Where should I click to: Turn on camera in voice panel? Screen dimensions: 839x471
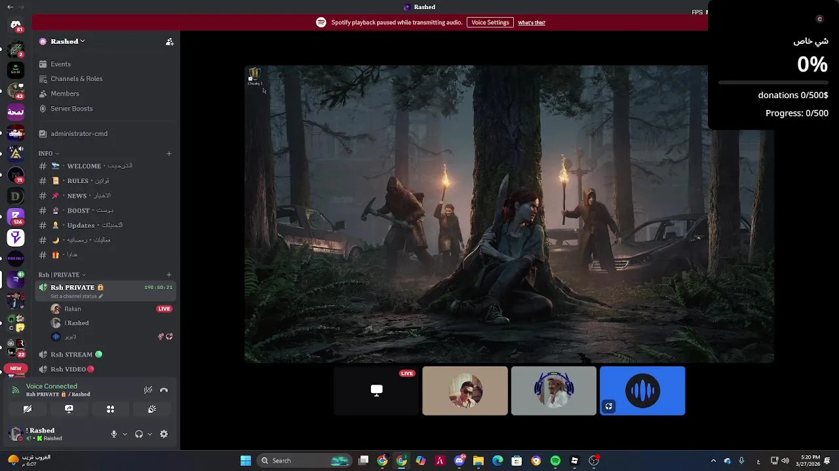click(28, 409)
